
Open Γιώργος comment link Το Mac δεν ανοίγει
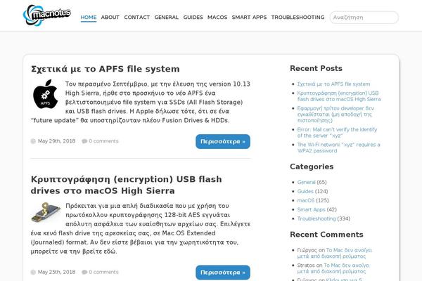tap(335, 253)
